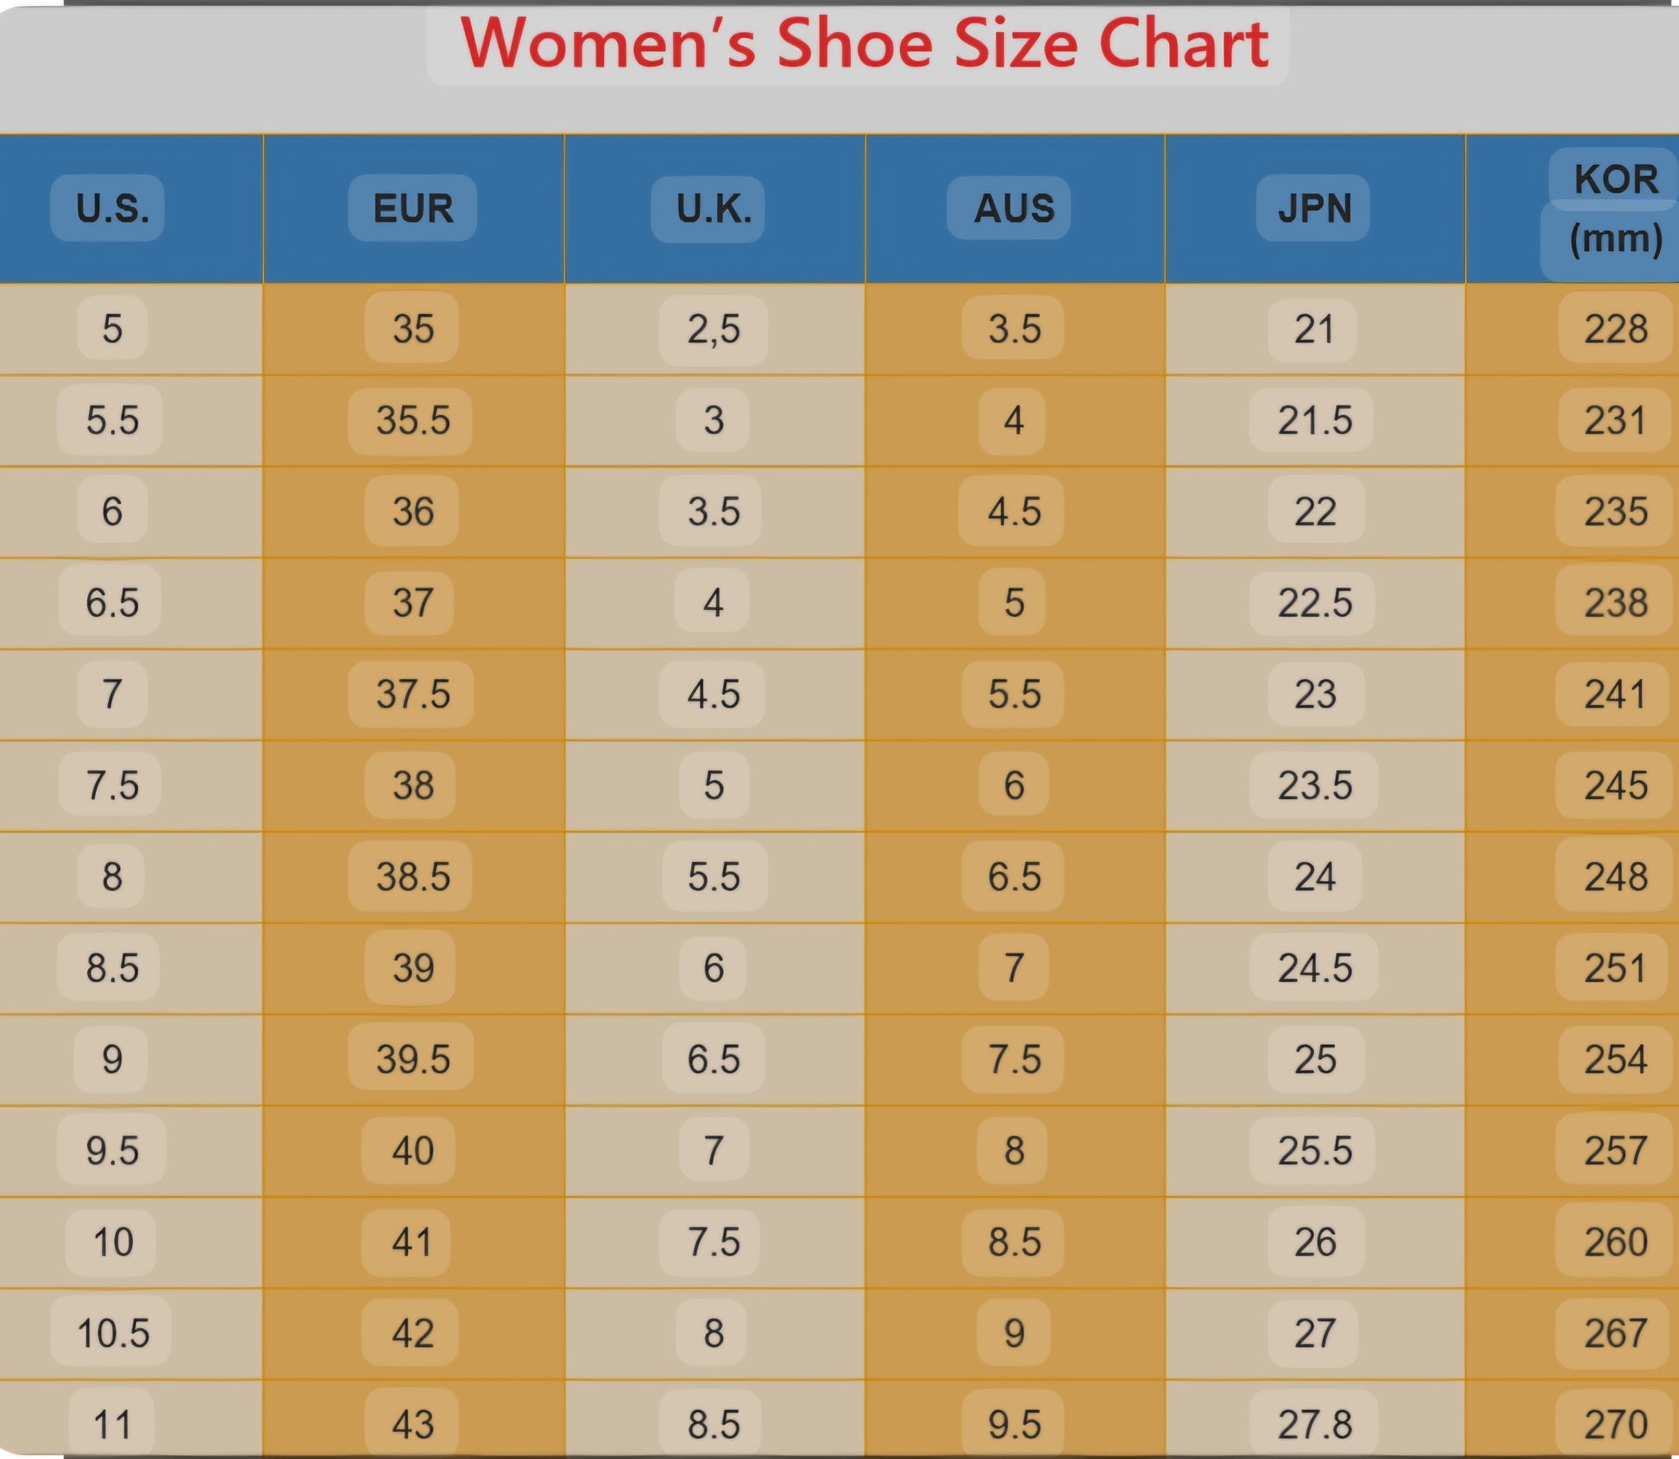Click the "Women's Shoe Size Chart" title
This screenshot has height=1459, width=1679.
[864, 43]
